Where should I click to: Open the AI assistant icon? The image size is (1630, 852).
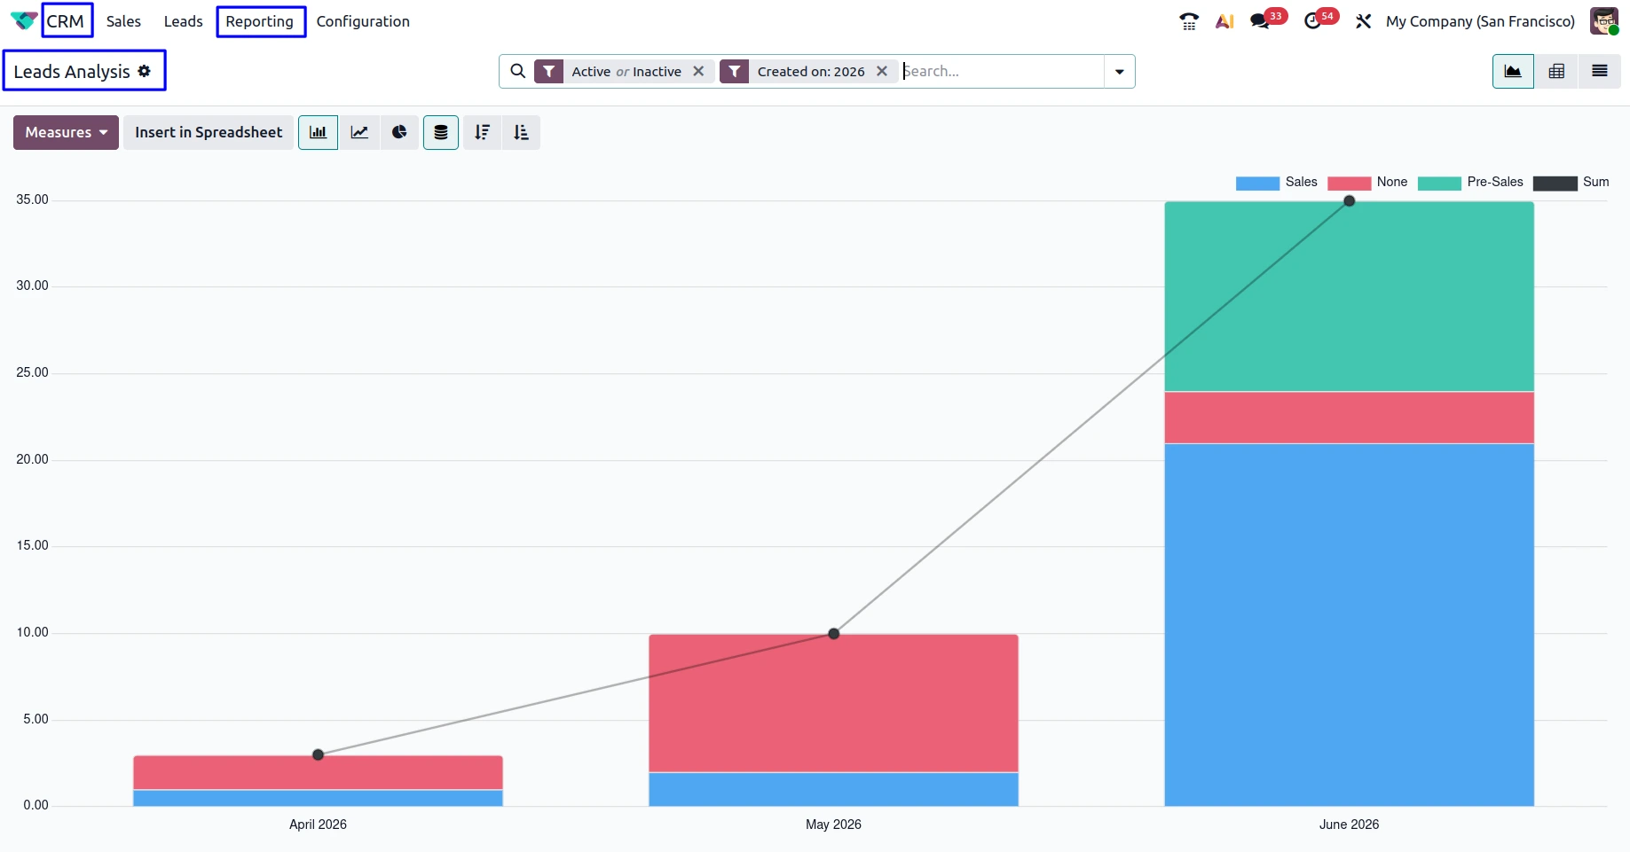click(1224, 21)
